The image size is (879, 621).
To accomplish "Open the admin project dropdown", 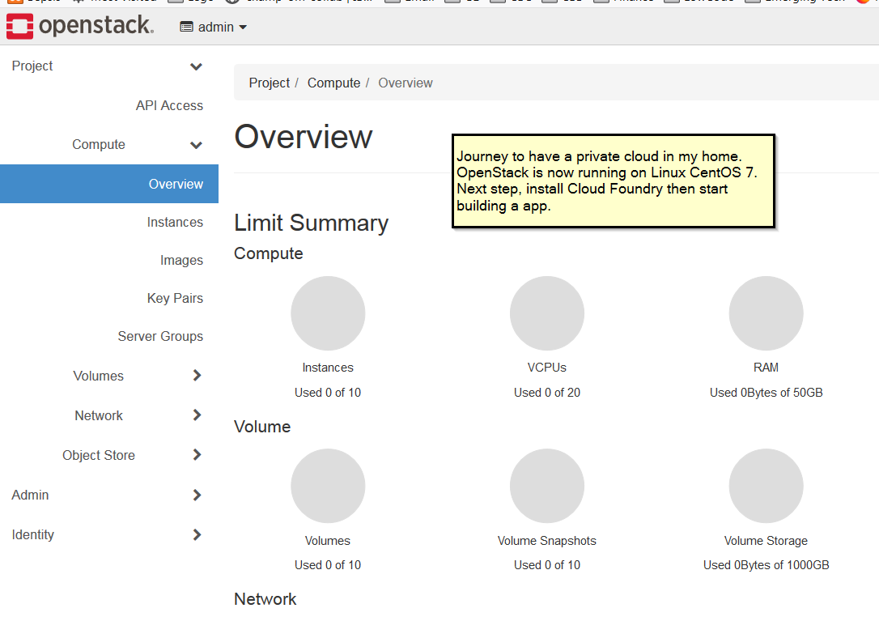I will click(213, 27).
